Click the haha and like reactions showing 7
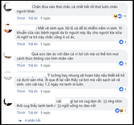This screenshot has height=125, width=134. click(x=121, y=111)
